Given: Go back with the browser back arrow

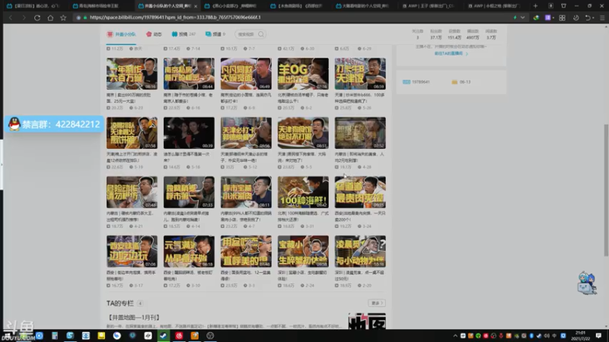Looking at the screenshot, I should pyautogui.click(x=11, y=17).
